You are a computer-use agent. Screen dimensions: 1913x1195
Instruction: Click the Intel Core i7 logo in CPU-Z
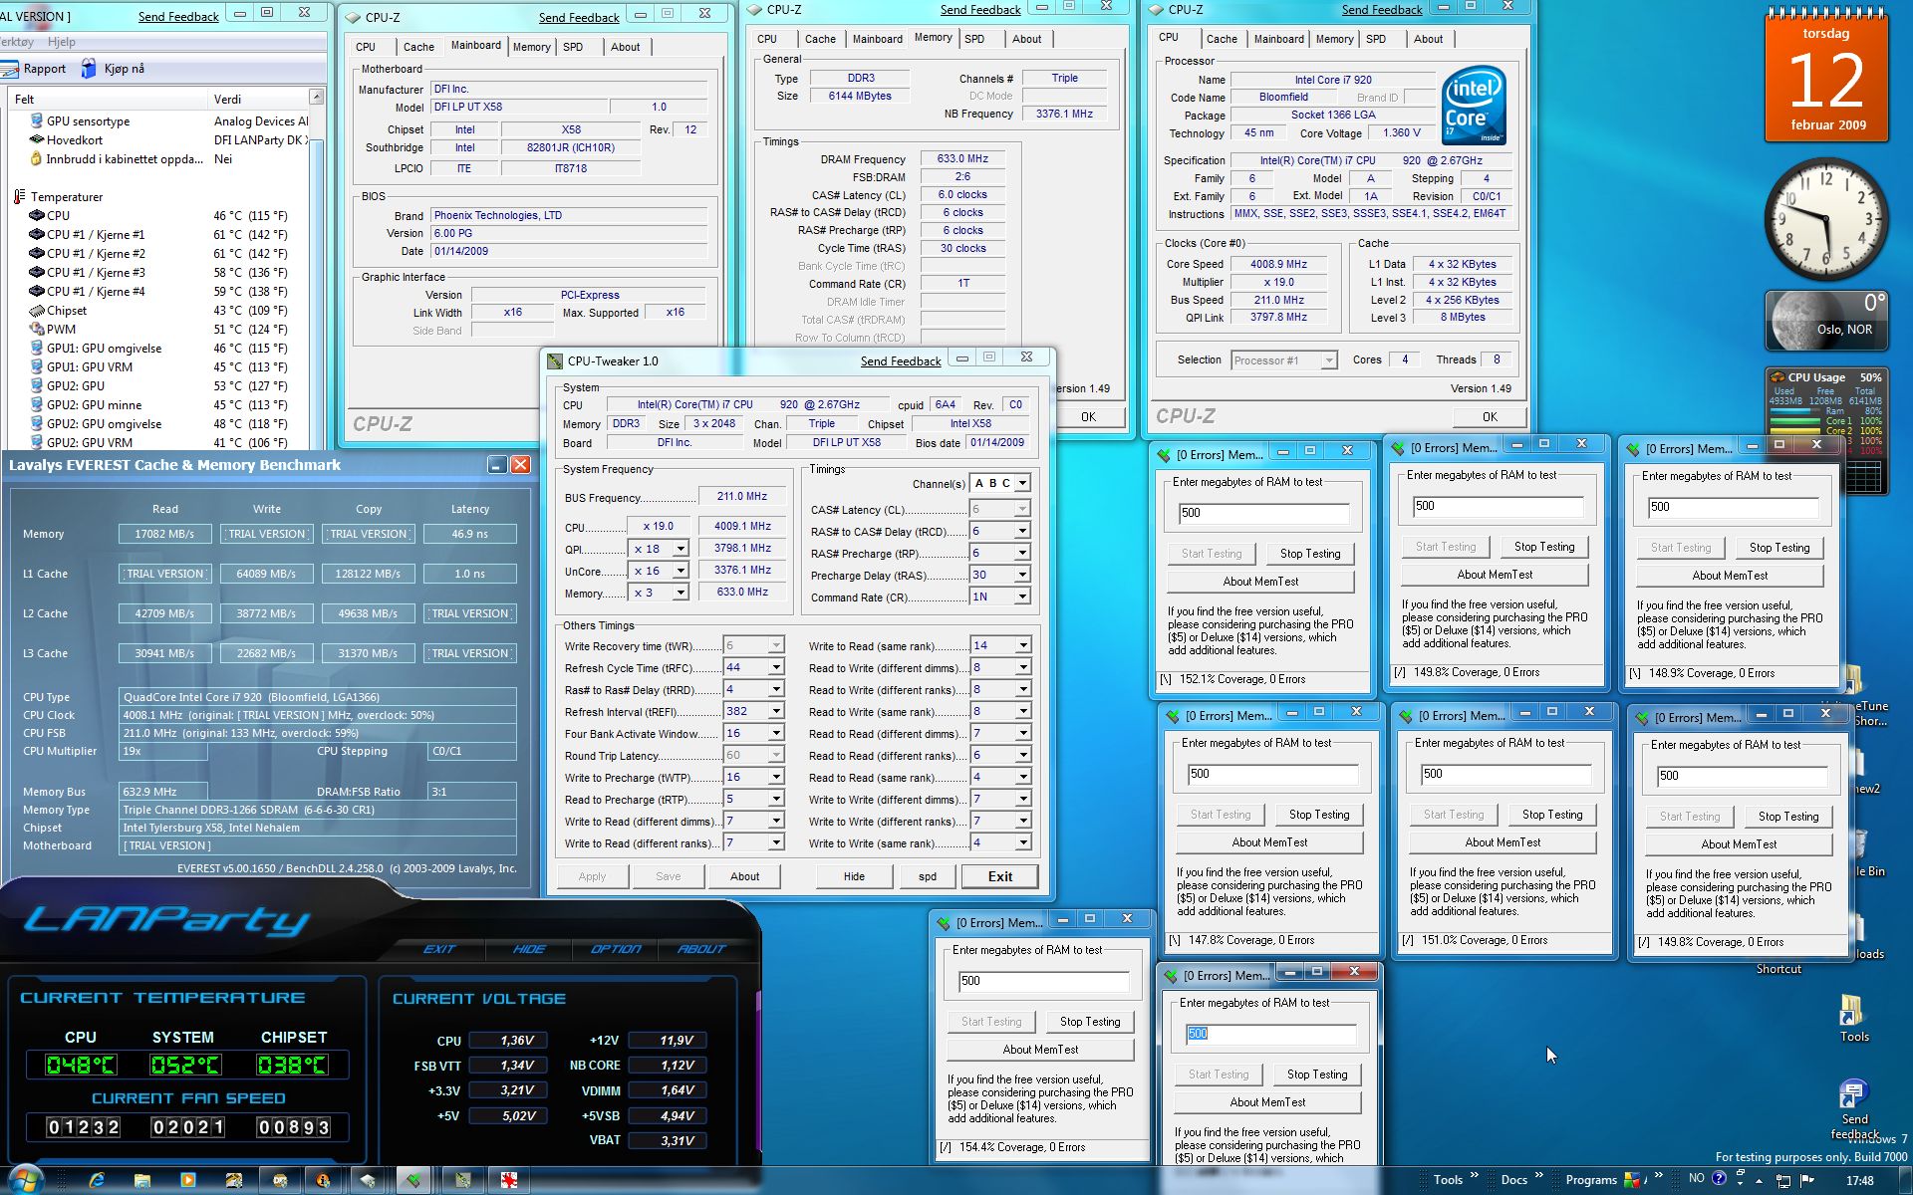(1473, 106)
